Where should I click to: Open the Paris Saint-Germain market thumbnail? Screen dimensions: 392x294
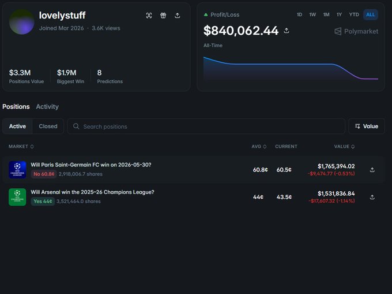point(17,170)
